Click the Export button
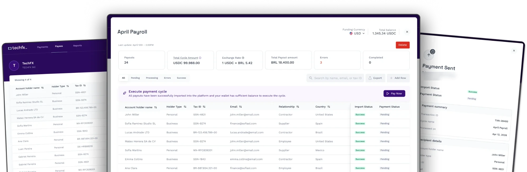Image resolution: width=527 pixels, height=172 pixels. pos(375,78)
